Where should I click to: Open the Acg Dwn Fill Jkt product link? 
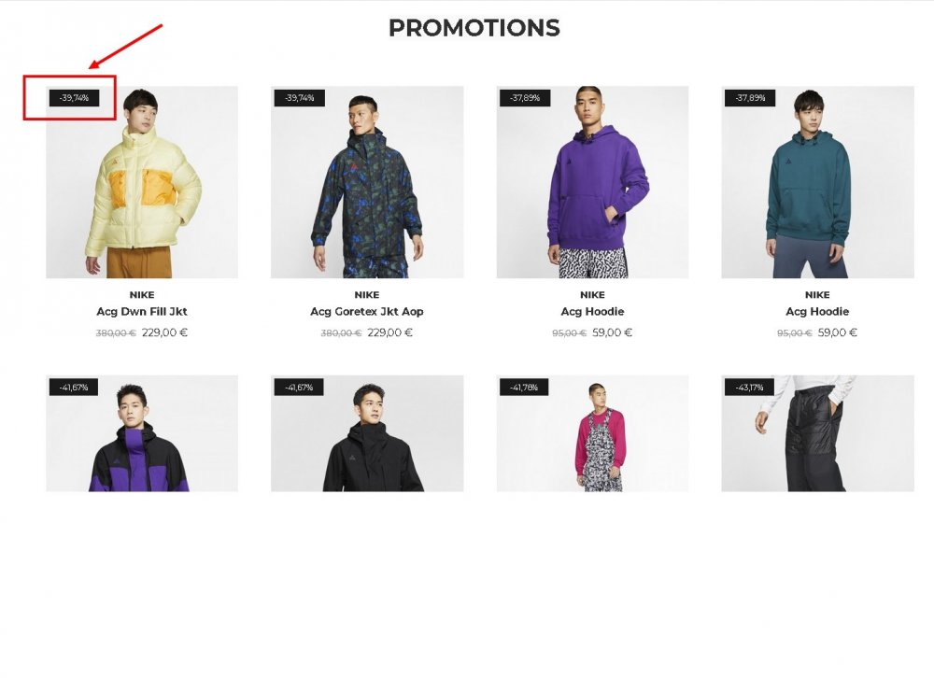pyautogui.click(x=142, y=312)
